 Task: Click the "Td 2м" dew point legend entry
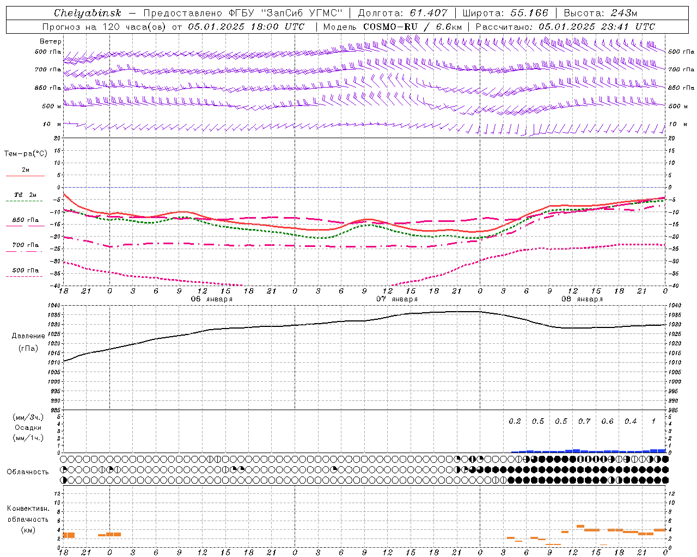tap(26, 195)
